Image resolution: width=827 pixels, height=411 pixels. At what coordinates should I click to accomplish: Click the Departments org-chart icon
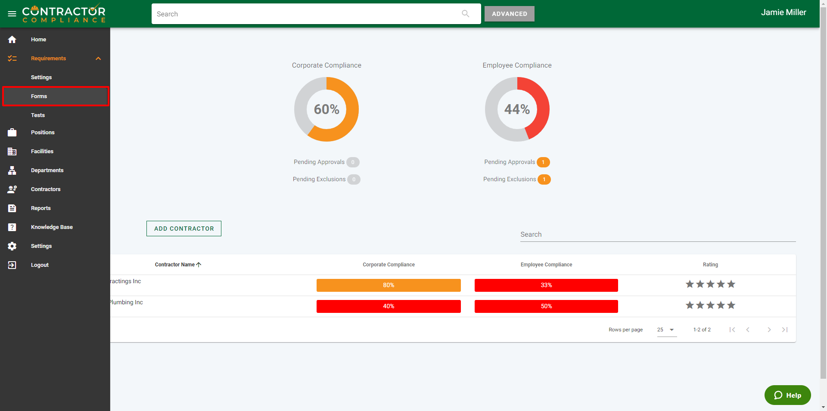(12, 170)
